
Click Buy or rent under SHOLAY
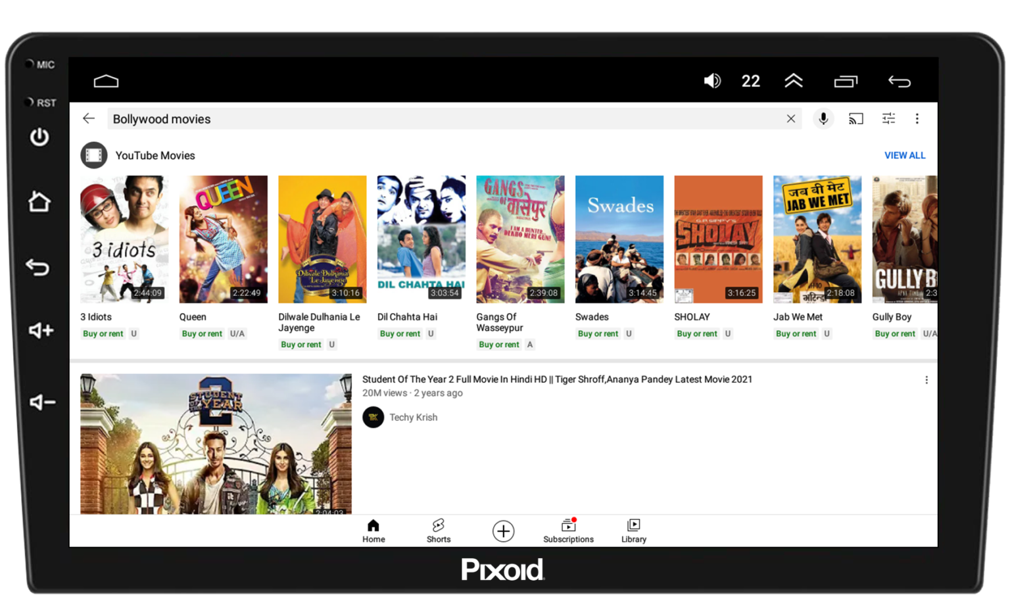pyautogui.click(x=697, y=333)
